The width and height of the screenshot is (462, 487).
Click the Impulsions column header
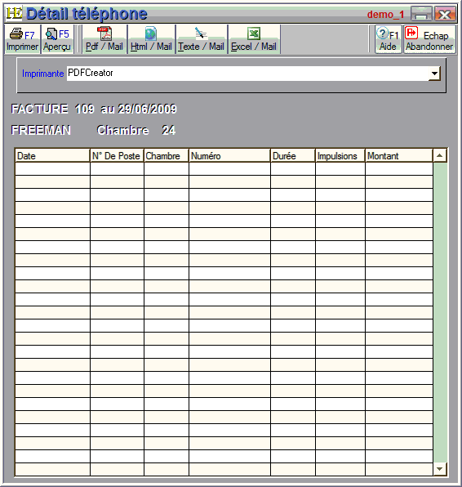point(340,155)
